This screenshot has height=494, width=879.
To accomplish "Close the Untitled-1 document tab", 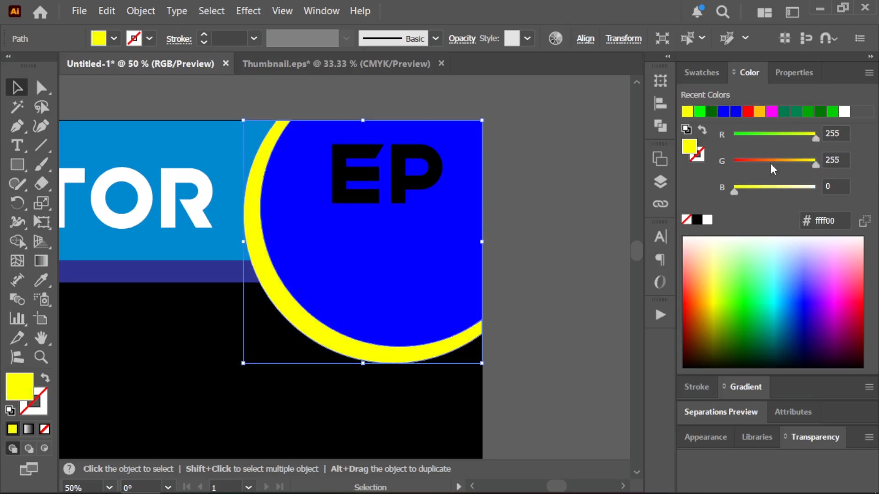I will [226, 64].
